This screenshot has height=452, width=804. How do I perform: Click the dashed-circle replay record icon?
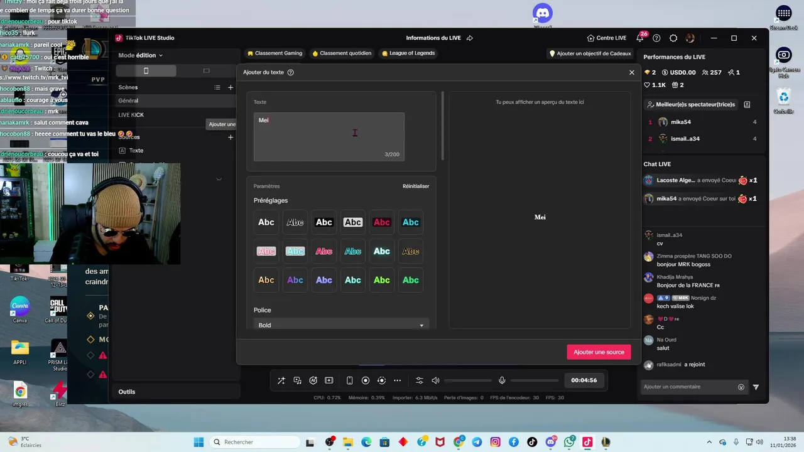(381, 380)
